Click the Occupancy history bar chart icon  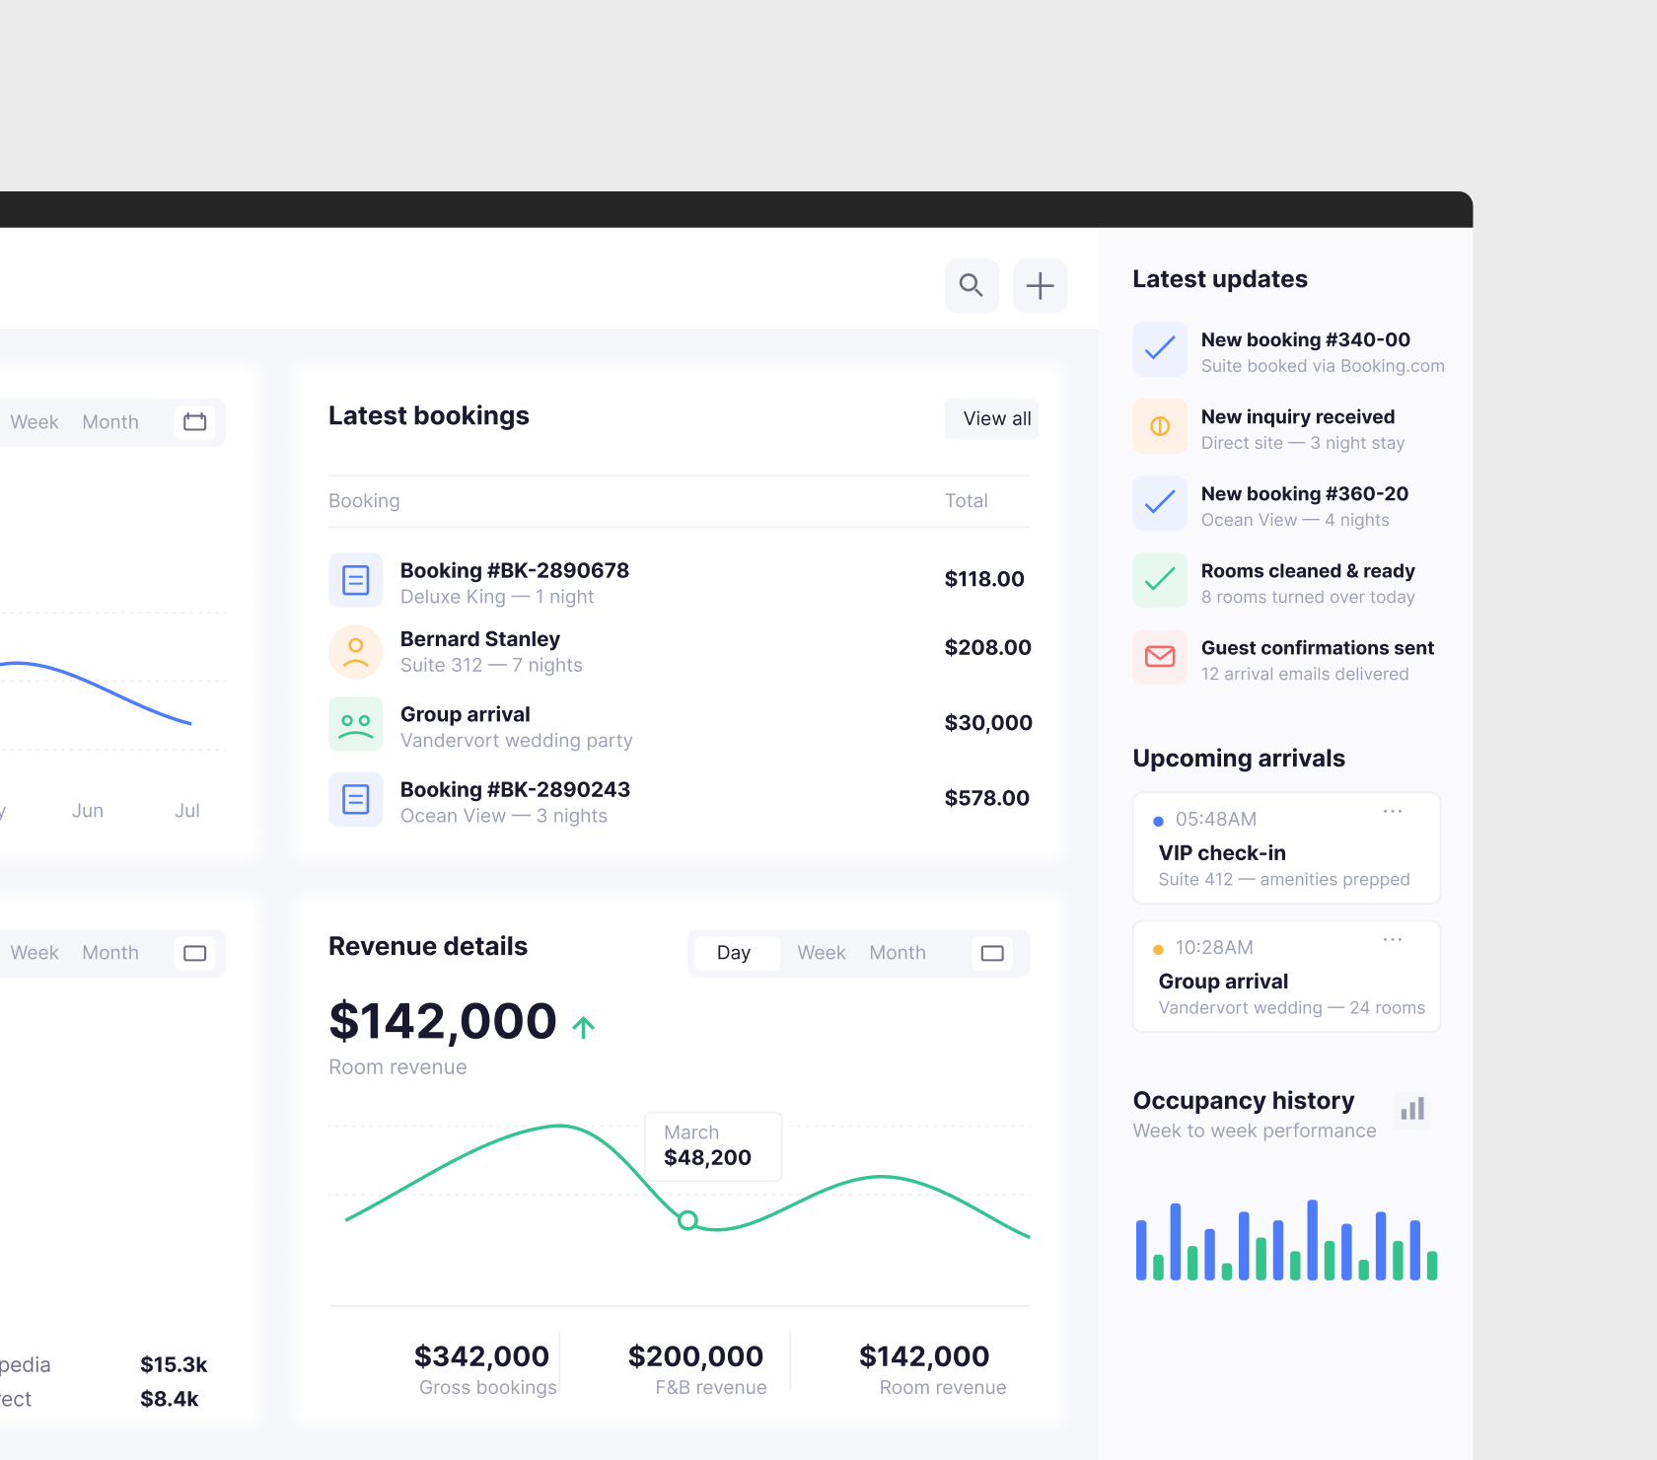pos(1412,1110)
